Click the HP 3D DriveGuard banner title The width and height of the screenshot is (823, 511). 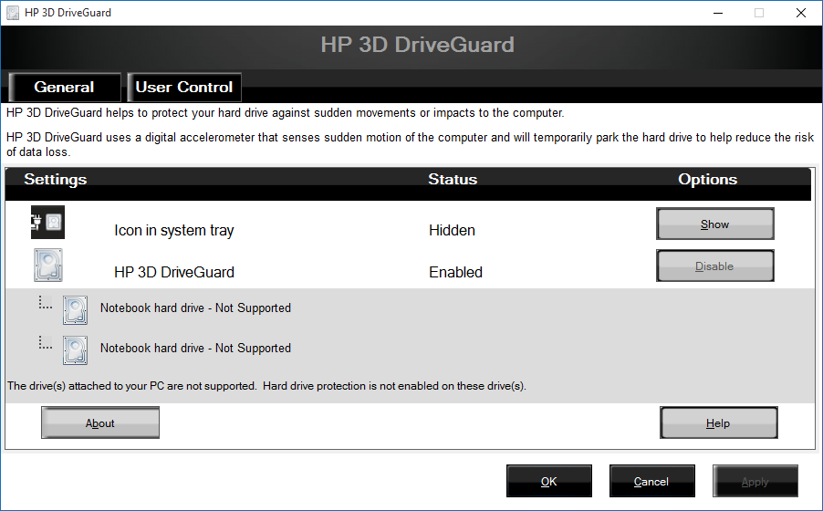coord(417,45)
